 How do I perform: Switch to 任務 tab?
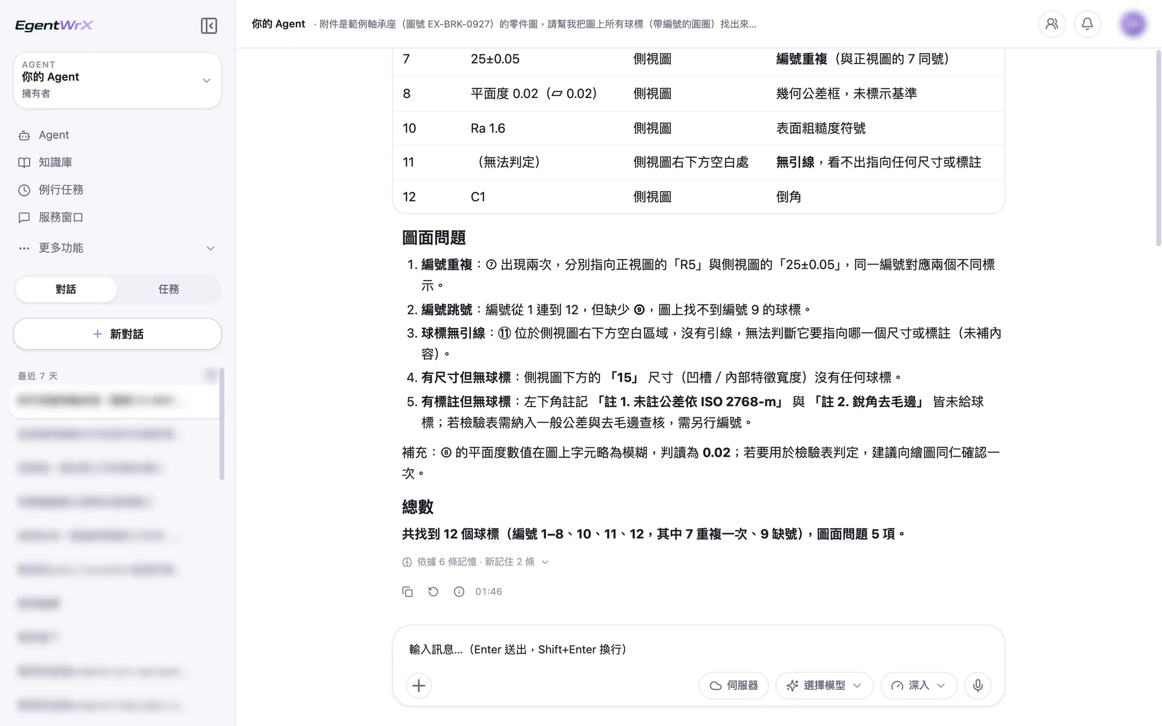coord(168,289)
